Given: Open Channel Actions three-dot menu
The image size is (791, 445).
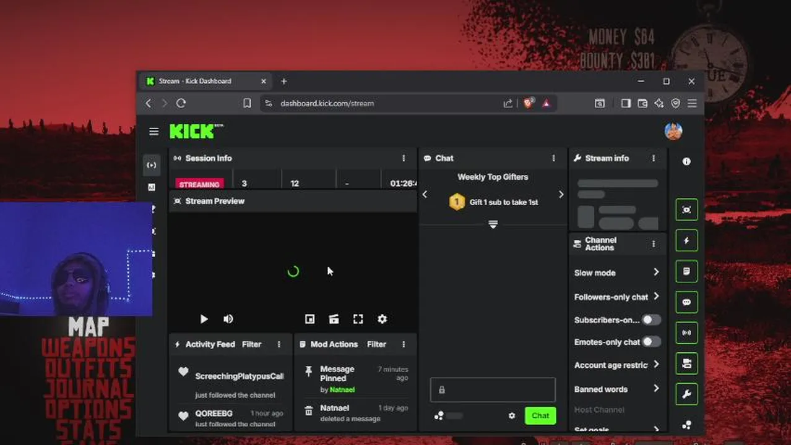Looking at the screenshot, I should tap(653, 244).
